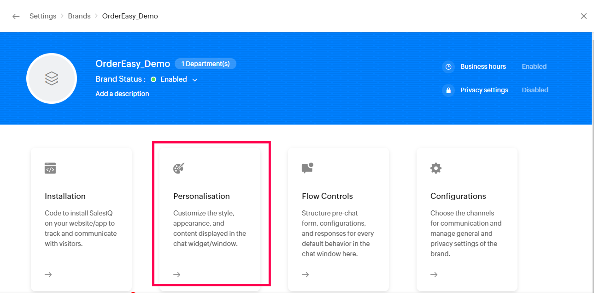Open Settings from the breadcrumb

tap(43, 16)
